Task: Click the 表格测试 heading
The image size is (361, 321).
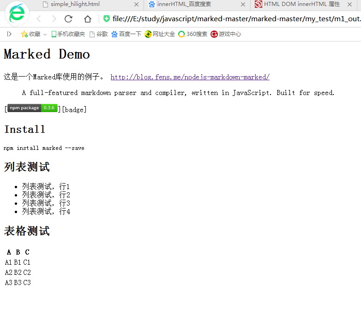Action: click(x=27, y=231)
